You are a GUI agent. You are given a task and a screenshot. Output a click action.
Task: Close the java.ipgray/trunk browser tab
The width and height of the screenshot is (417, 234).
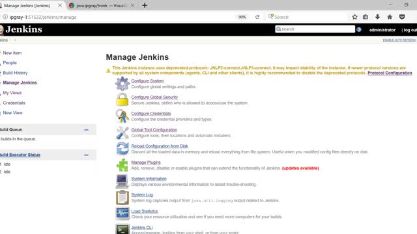(x=132, y=5)
